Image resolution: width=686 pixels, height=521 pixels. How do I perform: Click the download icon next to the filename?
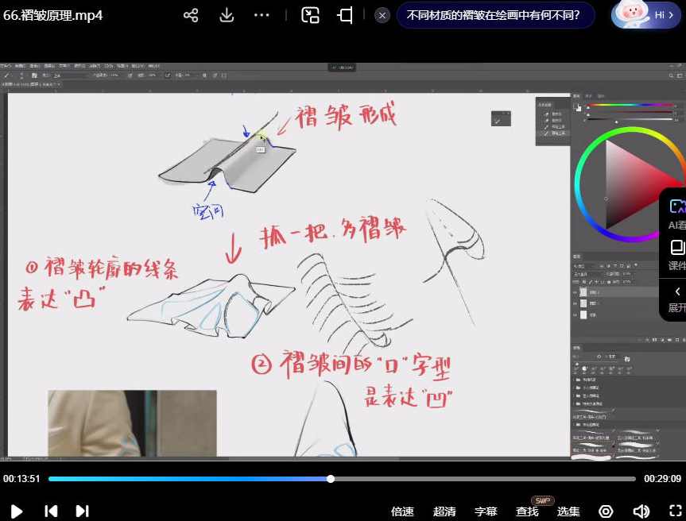[226, 15]
